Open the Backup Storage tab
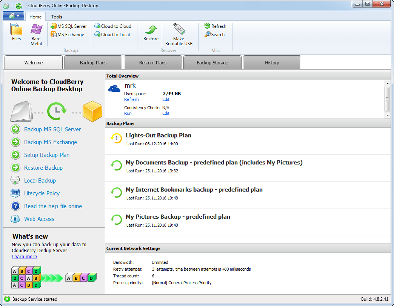Viewport: 394px width, 306px height. [212, 62]
